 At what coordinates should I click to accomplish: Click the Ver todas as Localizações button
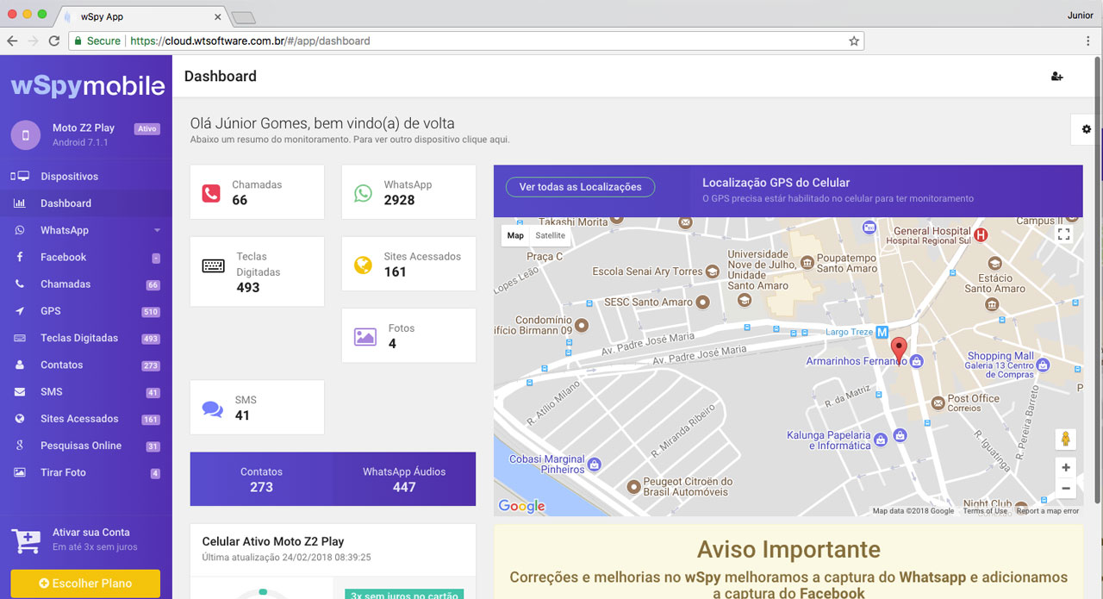coord(580,187)
